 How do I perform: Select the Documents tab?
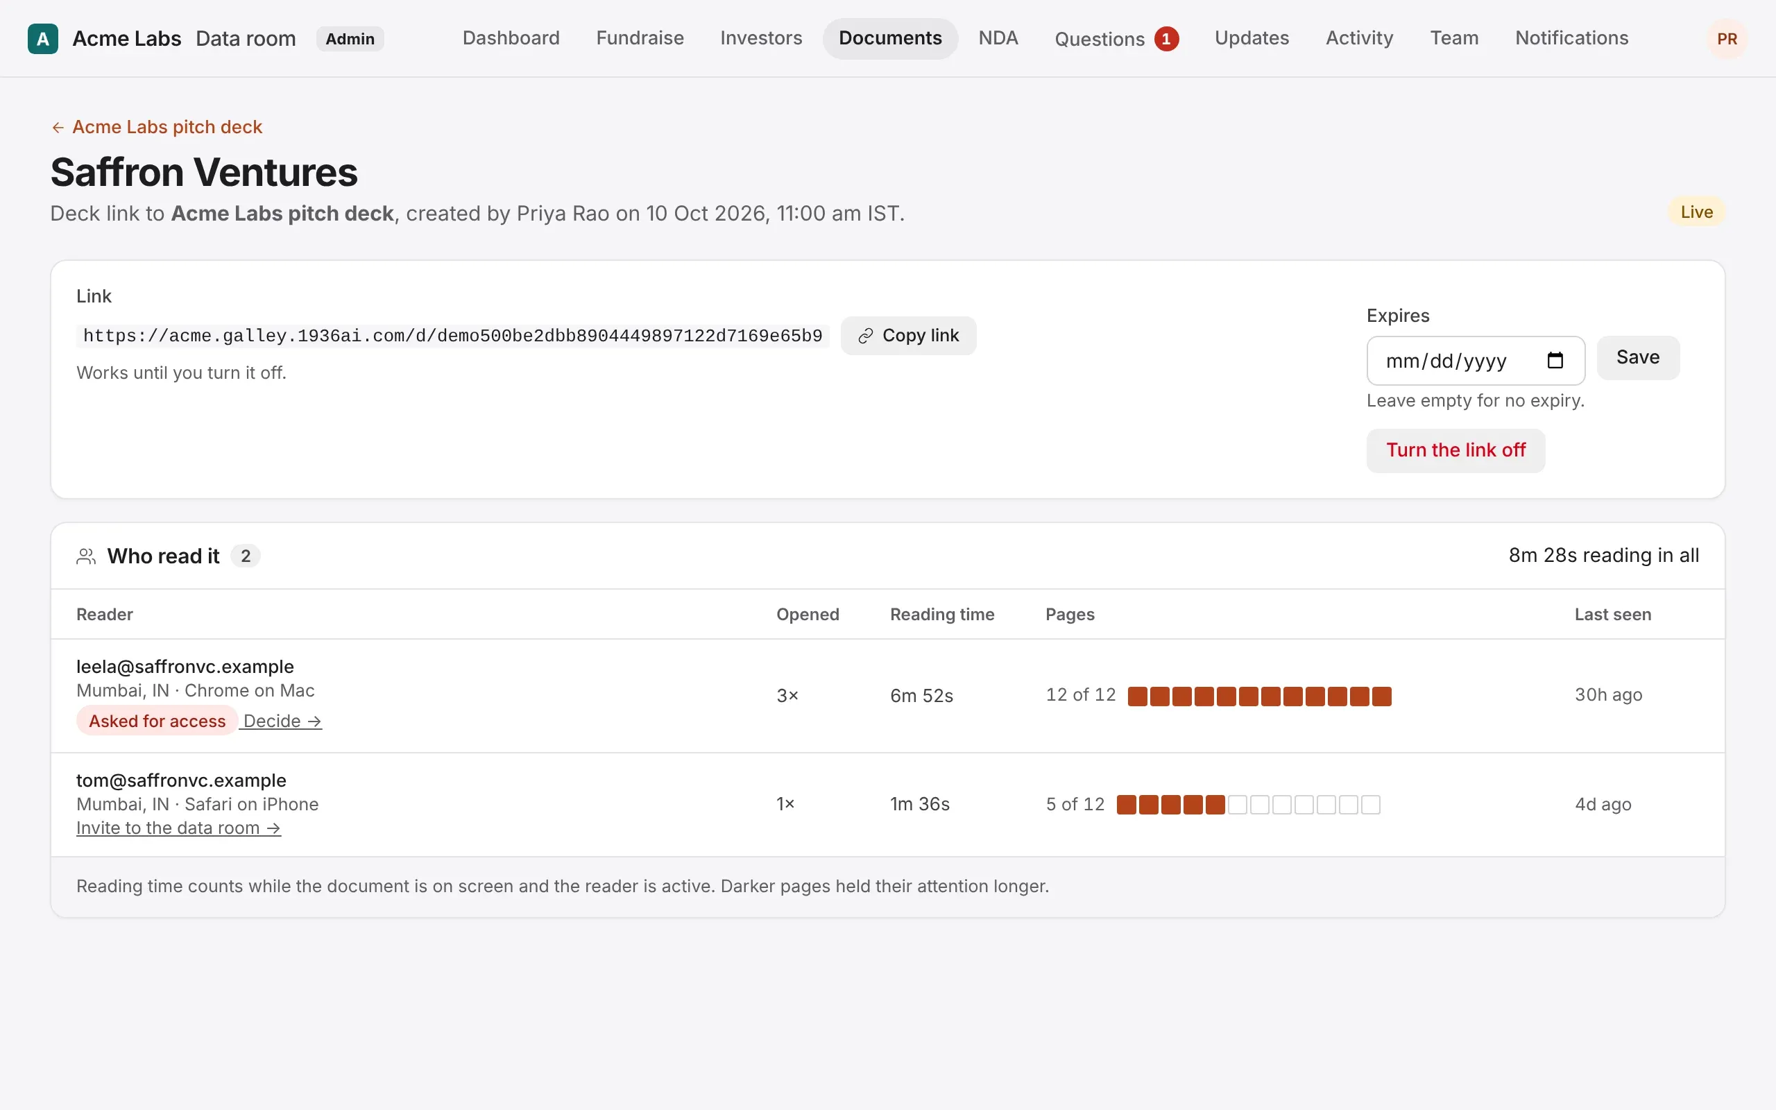890,38
